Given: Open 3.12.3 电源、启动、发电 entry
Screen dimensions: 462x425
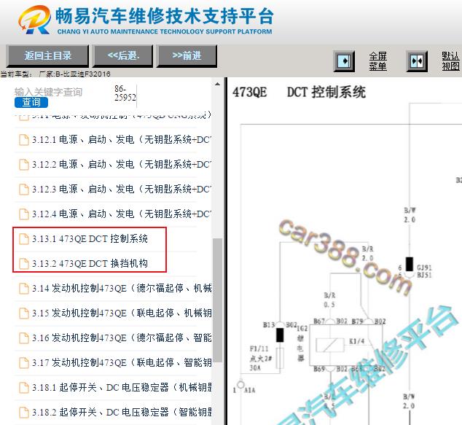Looking at the screenshot, I should (x=122, y=189).
